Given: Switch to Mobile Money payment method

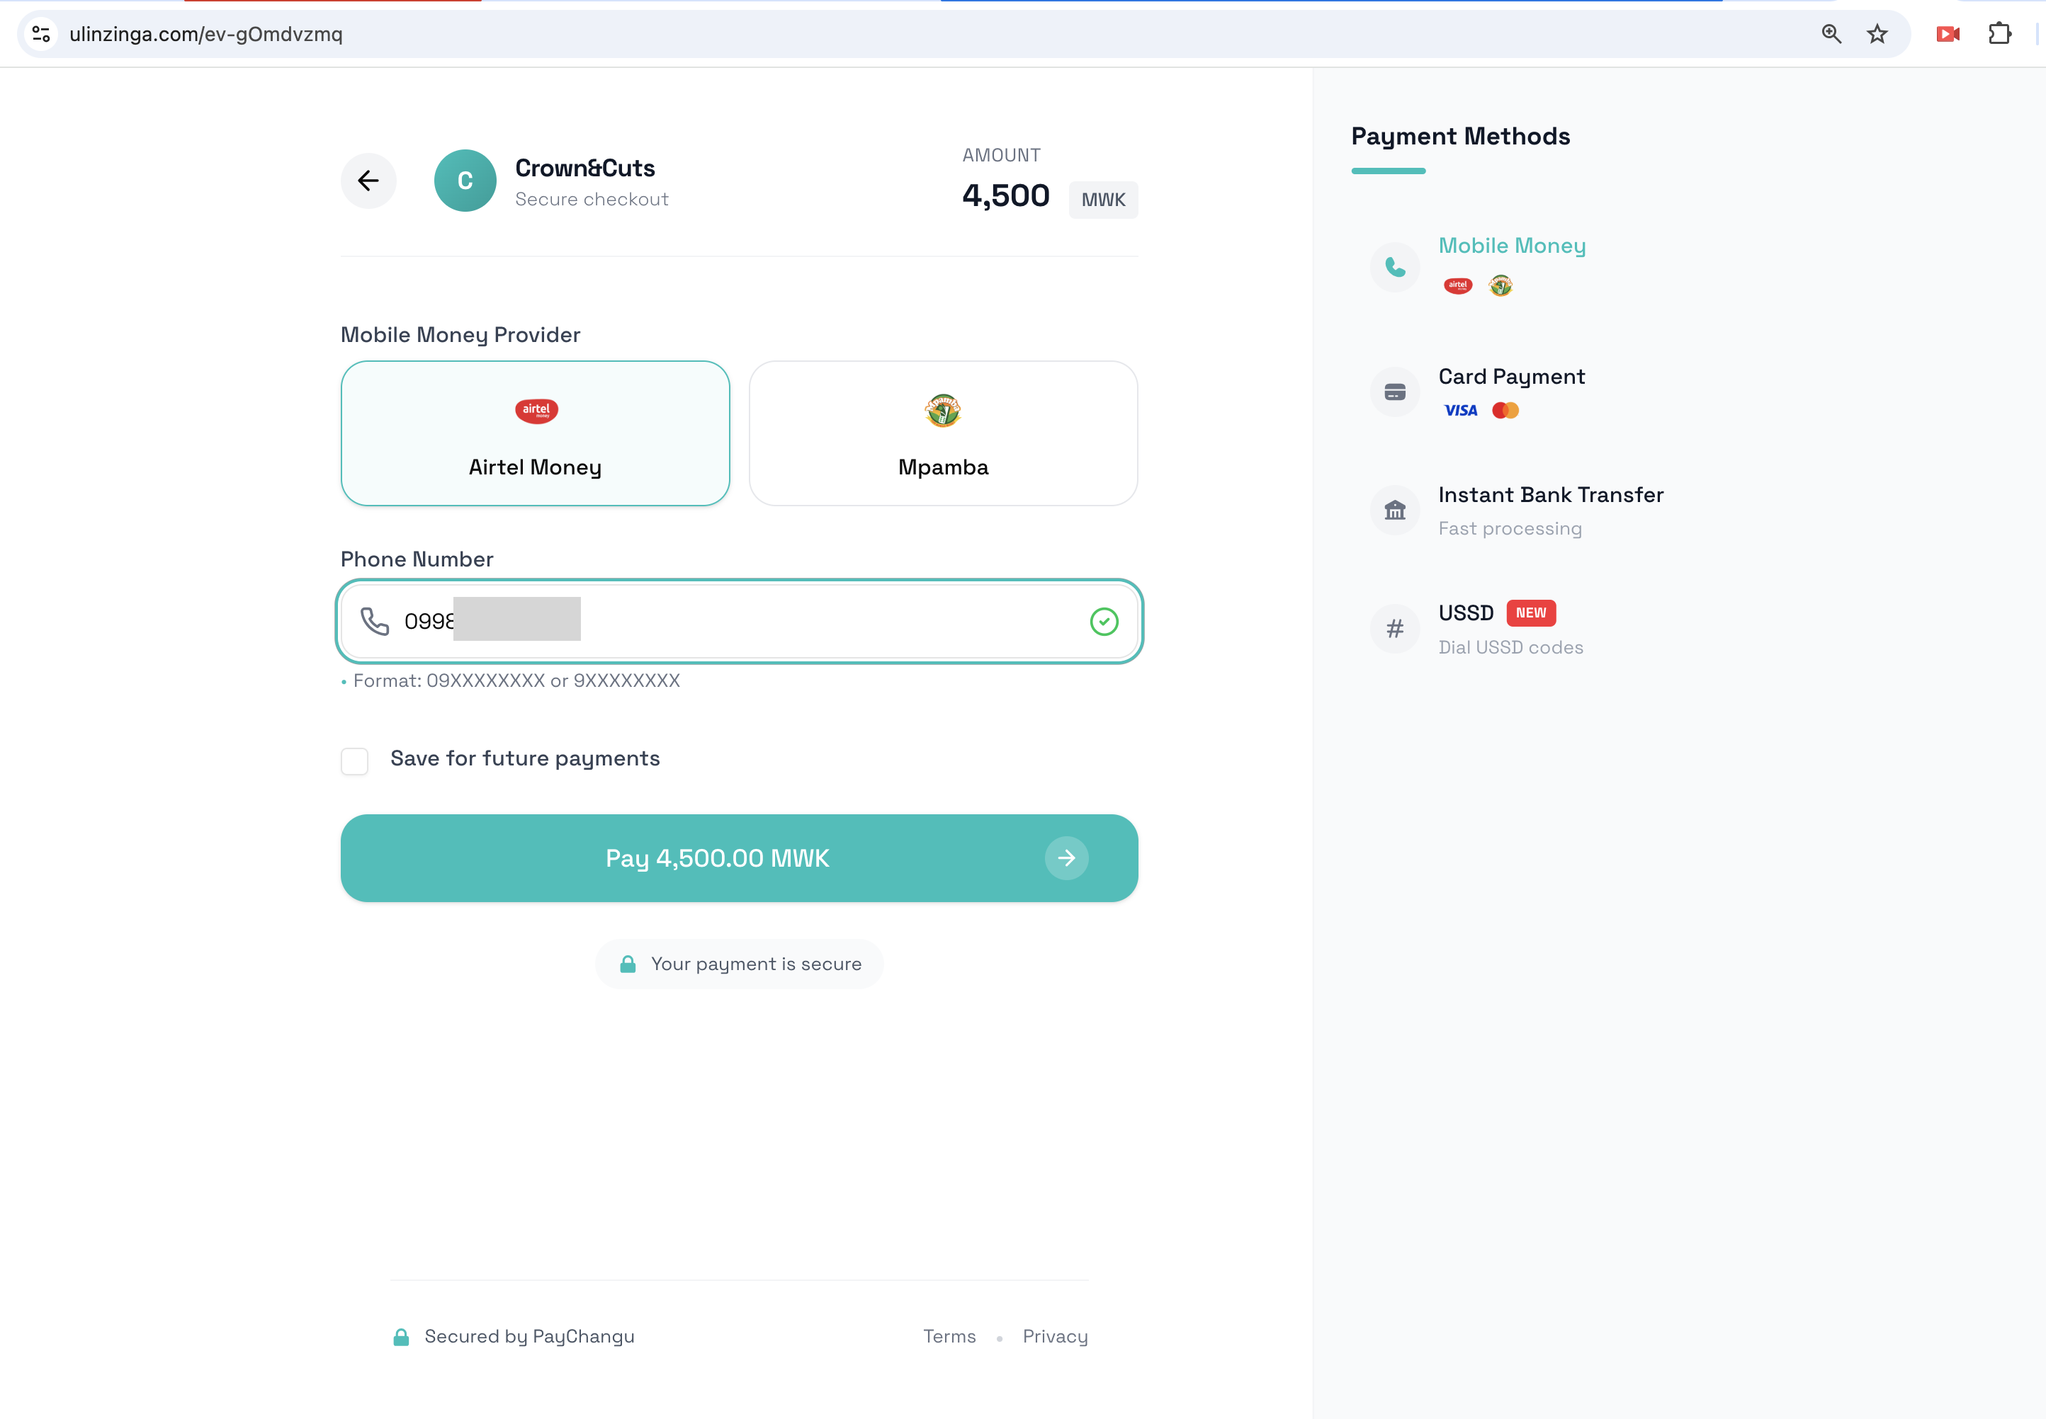Looking at the screenshot, I should coord(1511,246).
